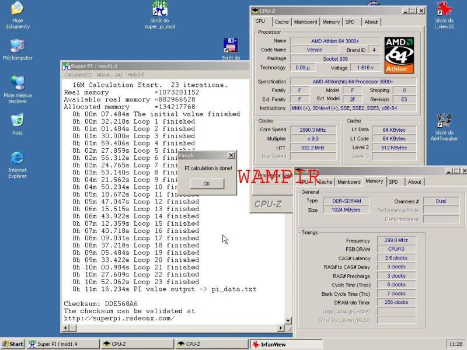Click the system tray clock 11:28
Screen dimensions: 467x350
point(456,344)
